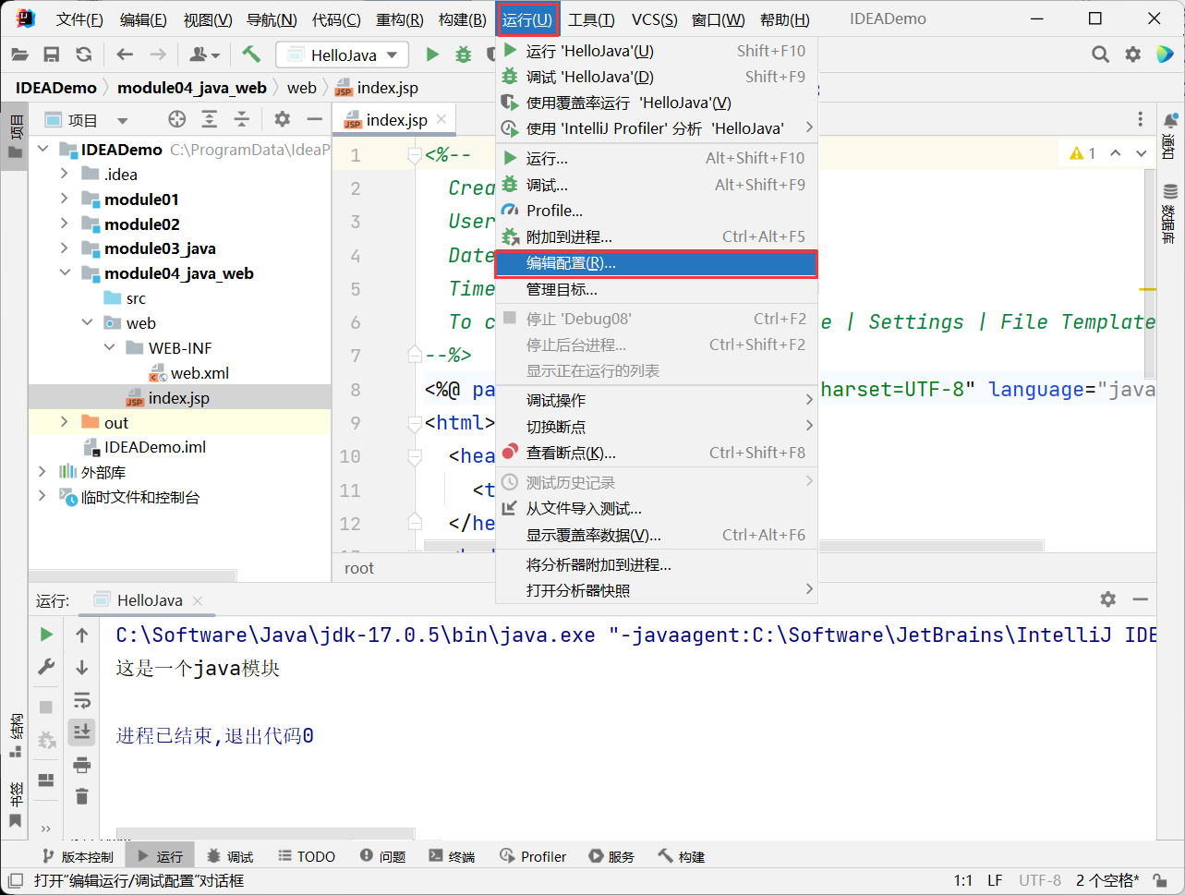Click the Sync/refresh toolbar icon
The image size is (1185, 895).
[x=84, y=54]
